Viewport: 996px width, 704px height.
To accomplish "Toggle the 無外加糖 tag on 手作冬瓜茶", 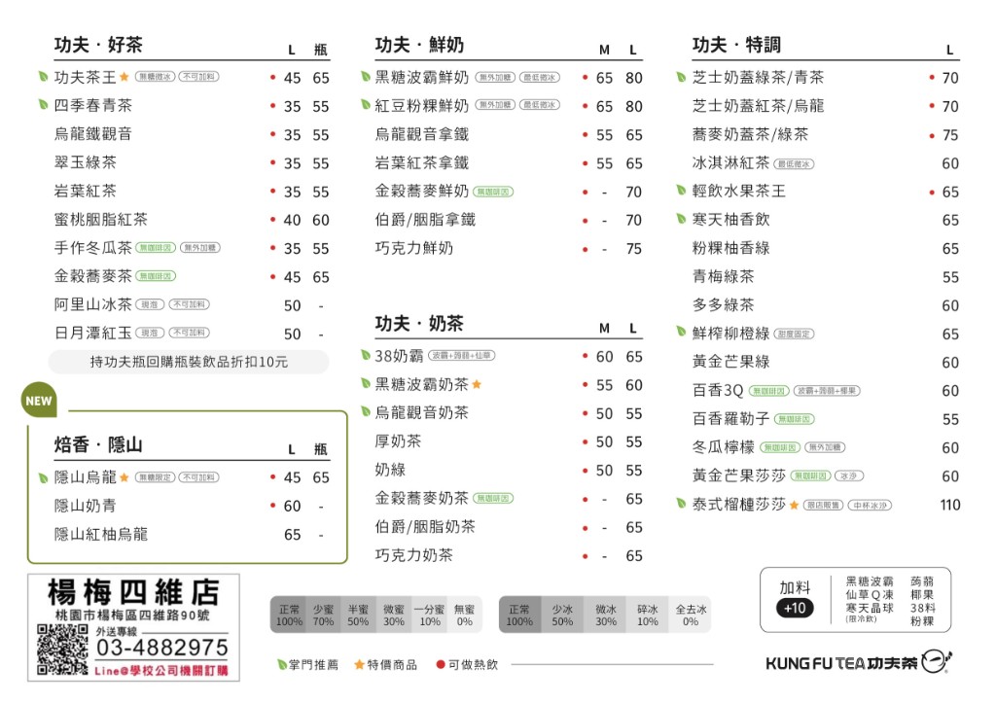I will [198, 248].
